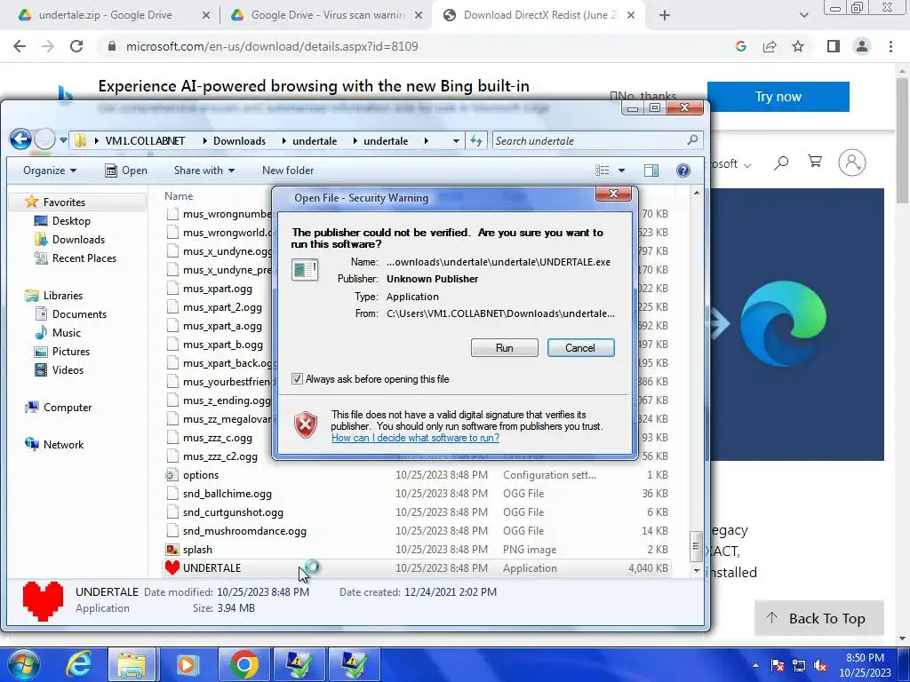Click Explorer back button
This screenshot has height=682, width=910.
[21, 139]
